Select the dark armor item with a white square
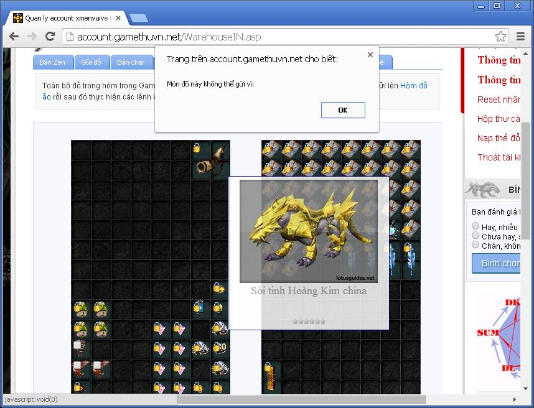This screenshot has width=534, height=408. click(80, 348)
